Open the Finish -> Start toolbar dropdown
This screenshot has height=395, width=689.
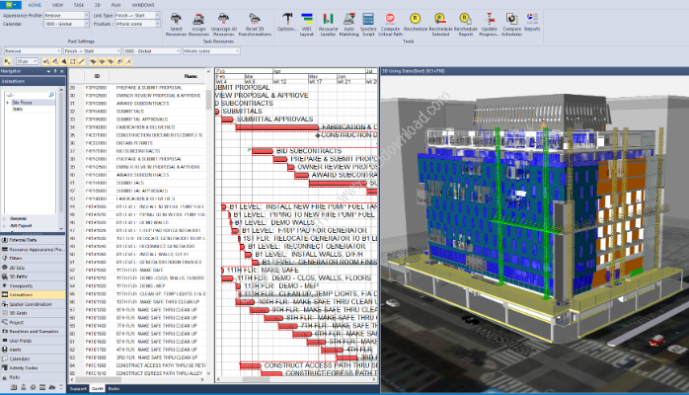[x=92, y=51]
